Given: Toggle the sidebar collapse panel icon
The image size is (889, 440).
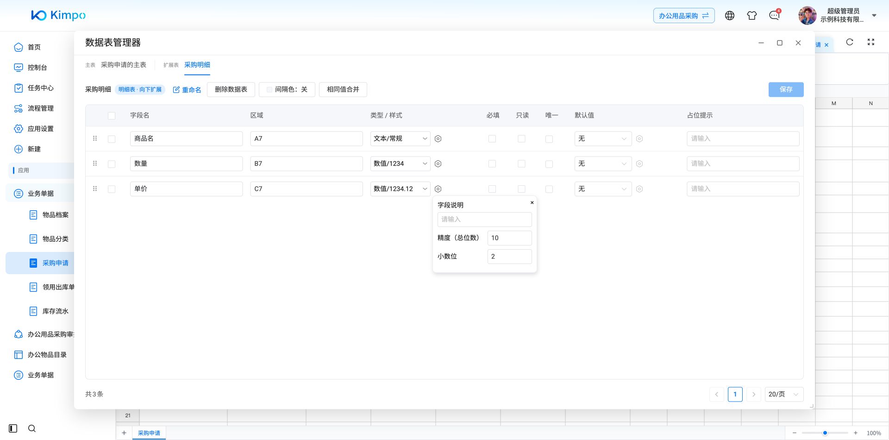Looking at the screenshot, I should point(13,428).
